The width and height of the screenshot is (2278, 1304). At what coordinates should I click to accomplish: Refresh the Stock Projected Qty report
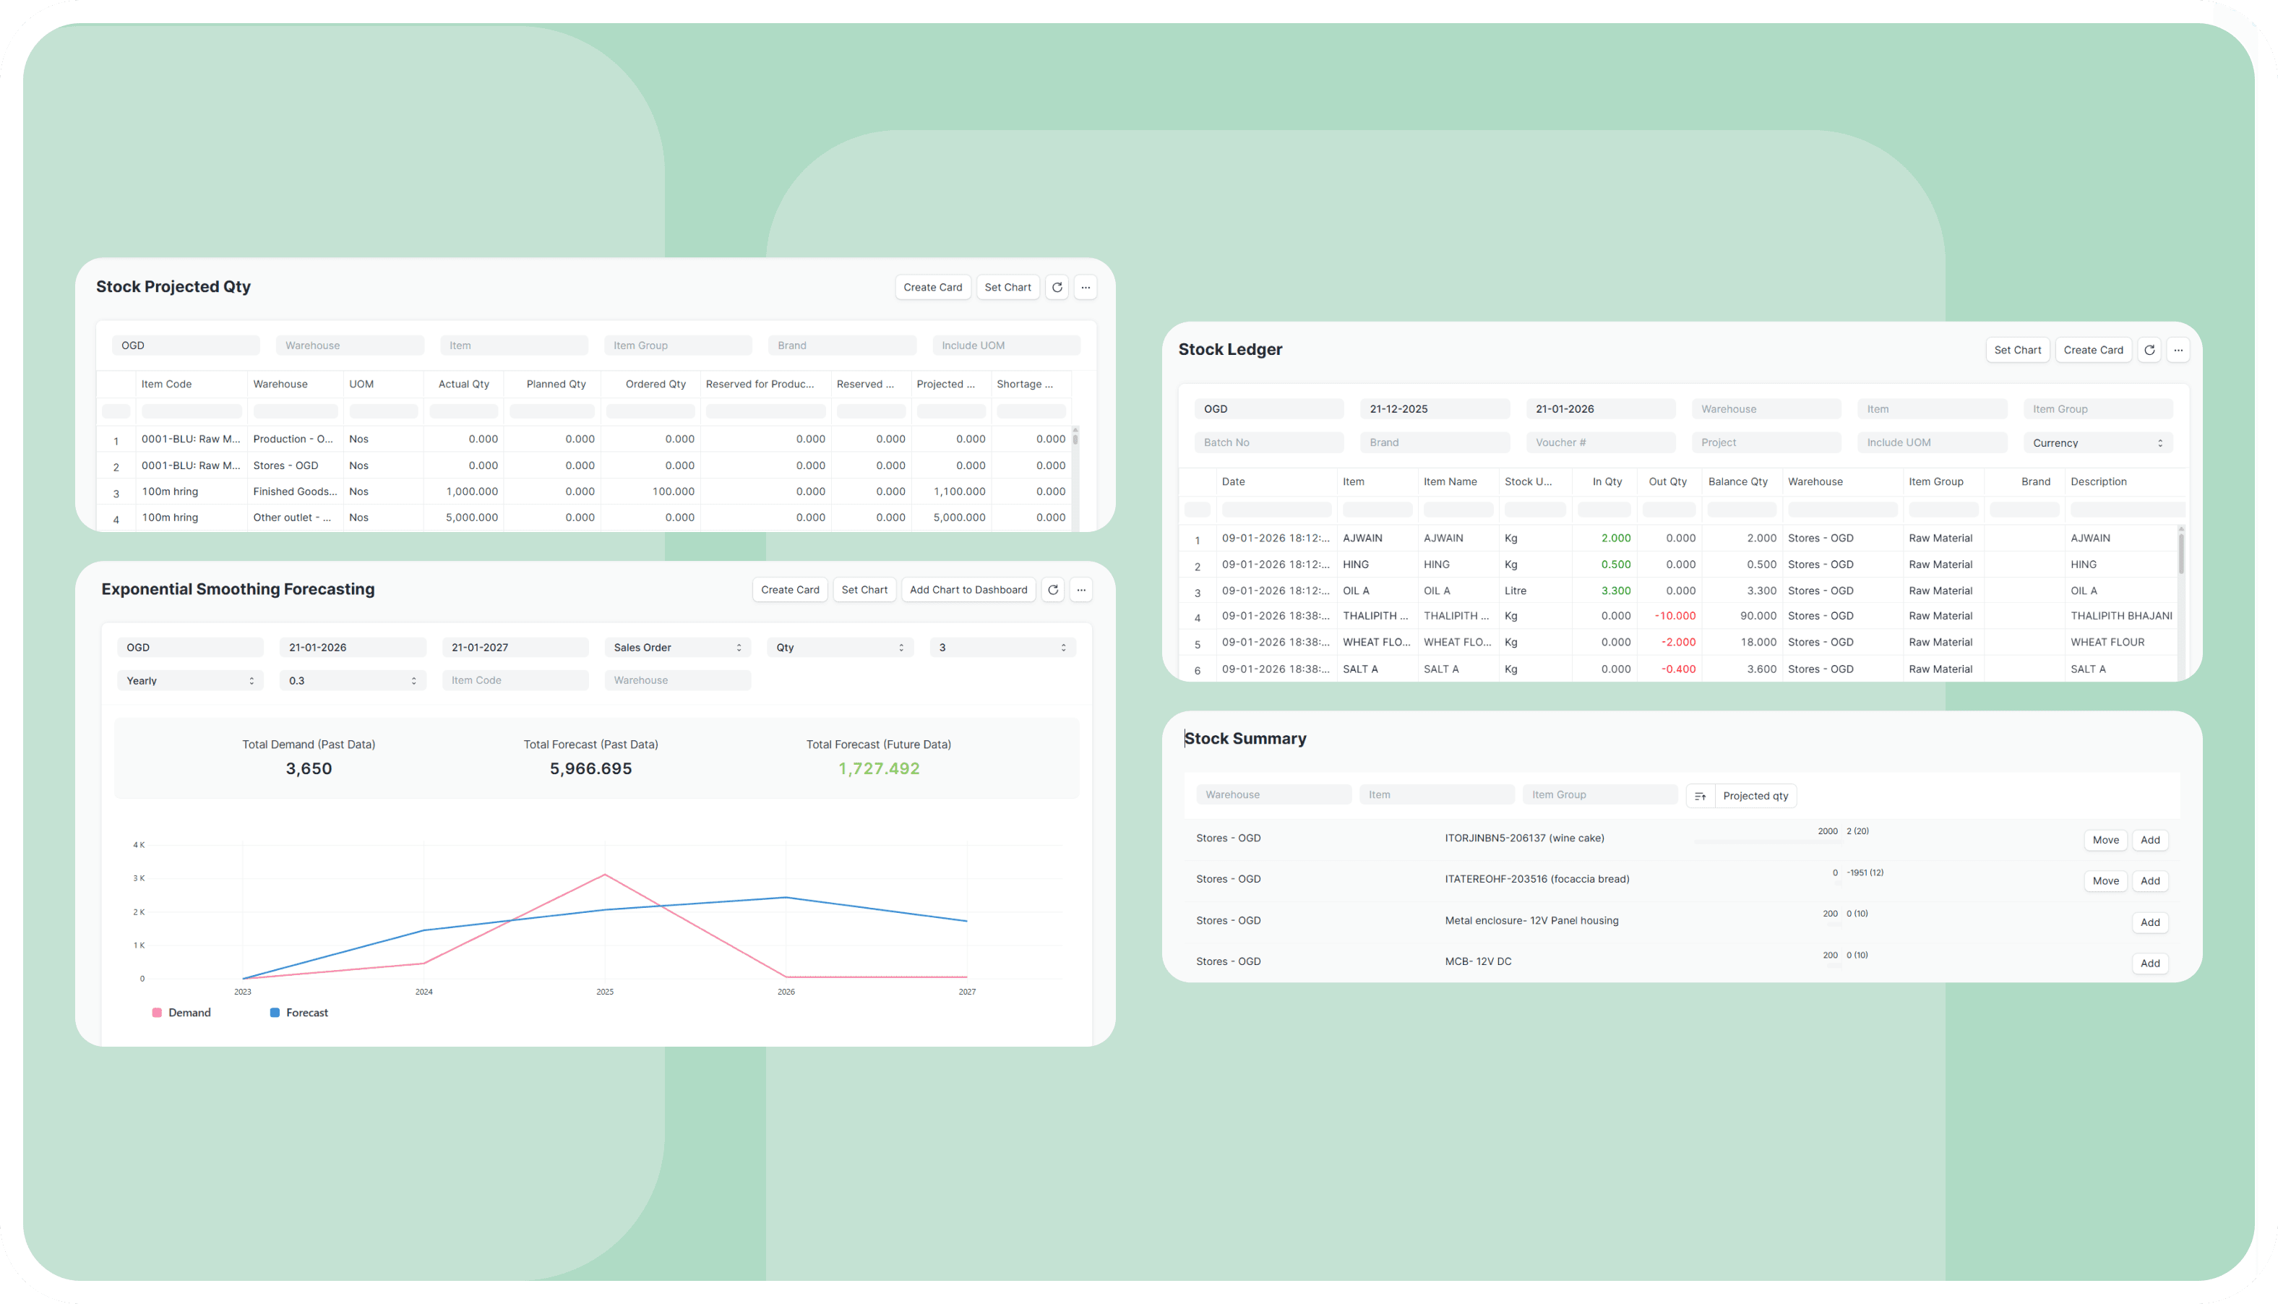coord(1057,286)
